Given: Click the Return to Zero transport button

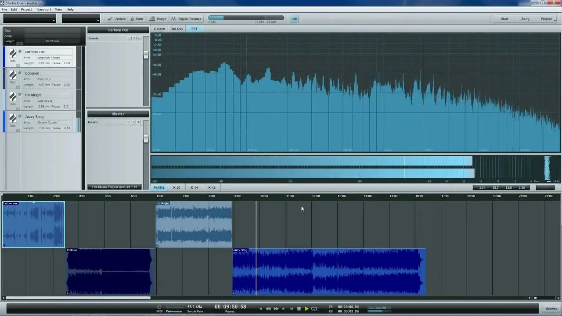Looking at the screenshot, I should pos(291,309).
